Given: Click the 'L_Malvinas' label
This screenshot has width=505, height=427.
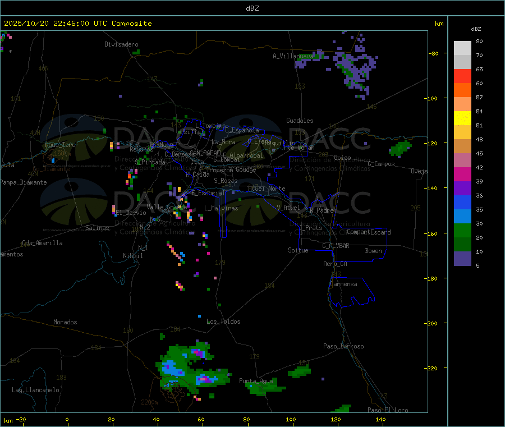Looking at the screenshot, I should coord(221,208).
